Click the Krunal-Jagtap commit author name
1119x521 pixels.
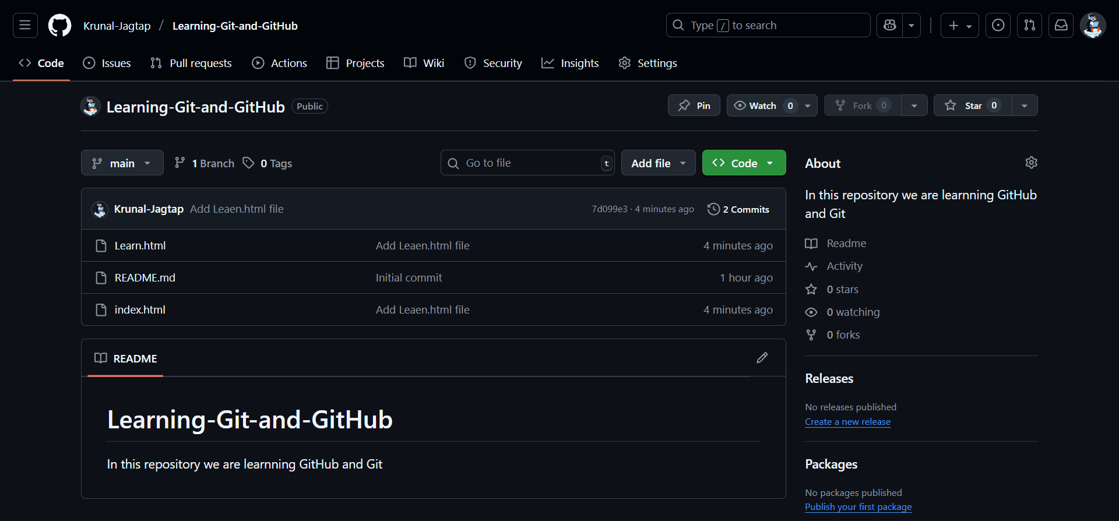click(149, 209)
